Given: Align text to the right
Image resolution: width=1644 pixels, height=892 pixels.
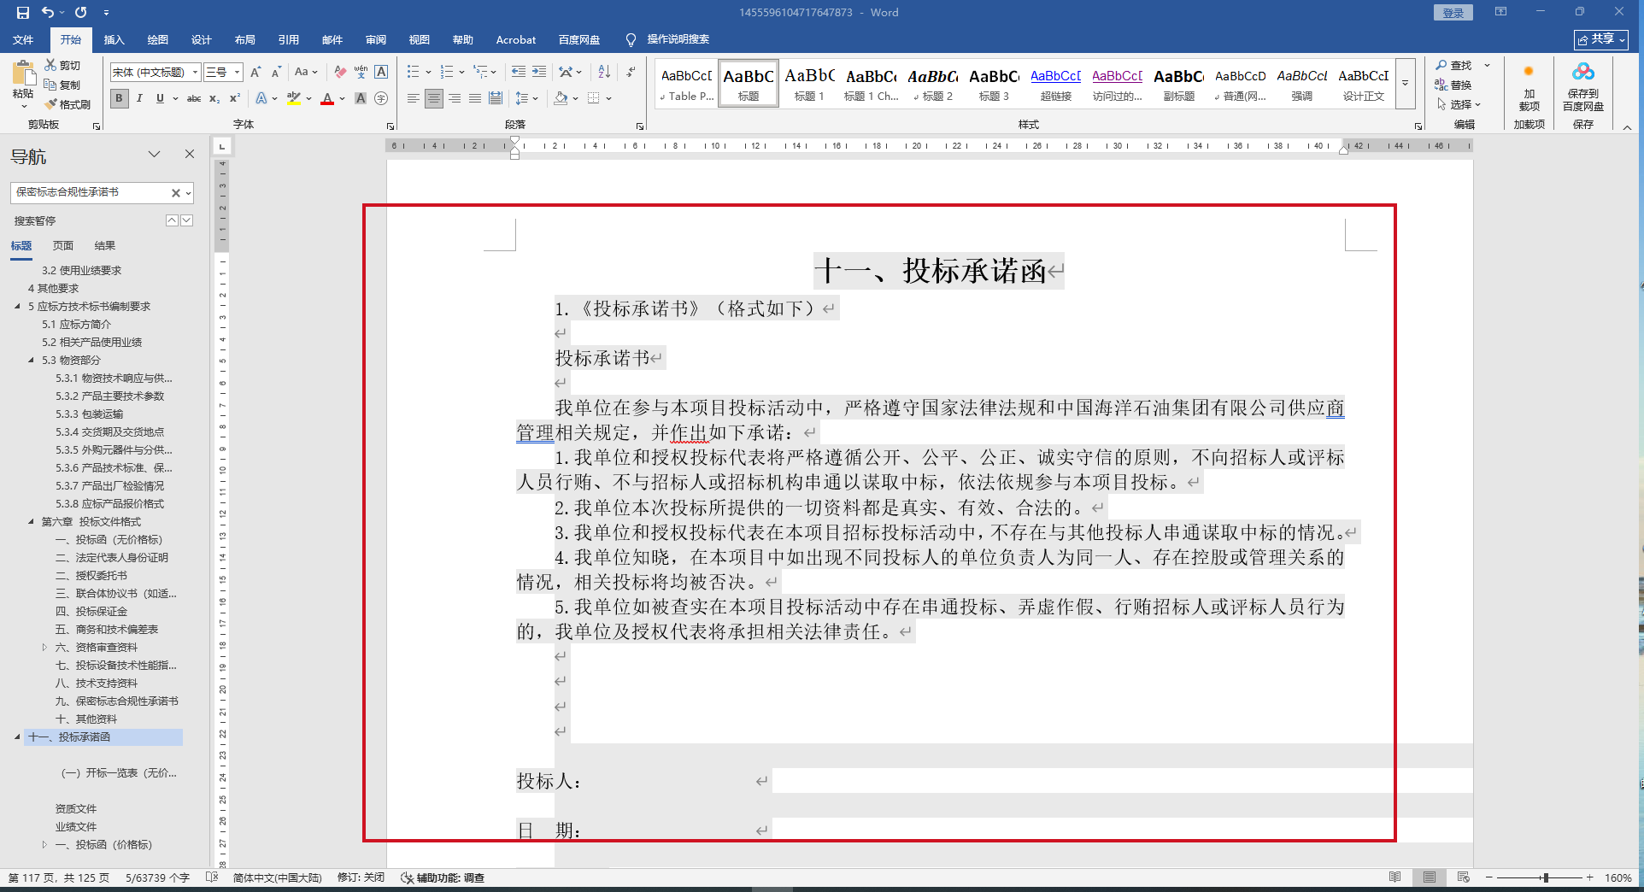Looking at the screenshot, I should (455, 98).
